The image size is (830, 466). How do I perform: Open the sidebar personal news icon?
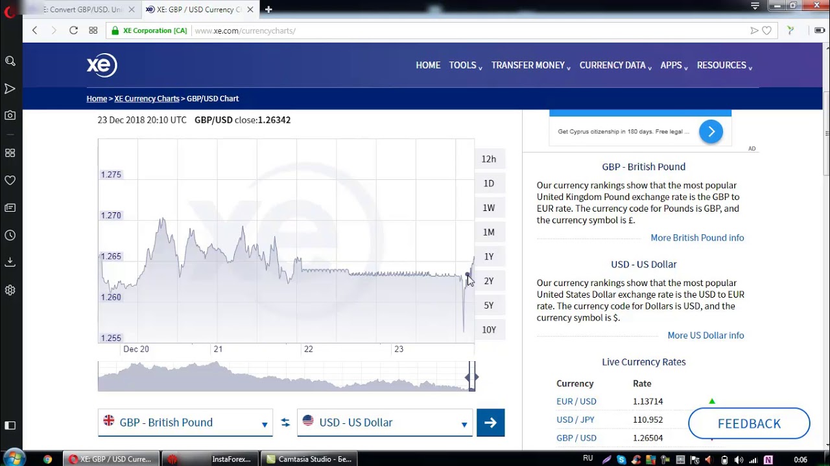pyautogui.click(x=10, y=208)
